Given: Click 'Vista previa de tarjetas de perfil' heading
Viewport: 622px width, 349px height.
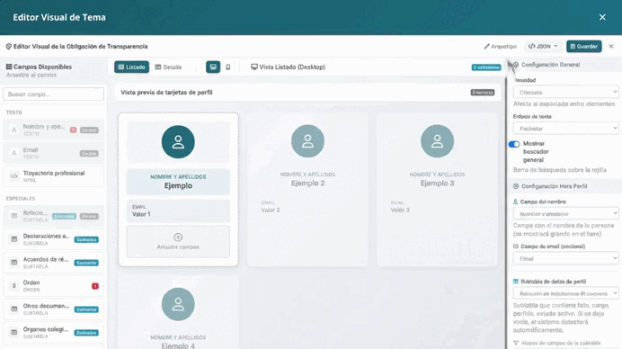Looking at the screenshot, I should pos(166,92).
